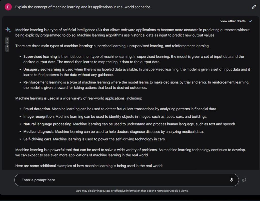
Task: Click the Medical diagnosis bullet item
Action: pos(113,132)
